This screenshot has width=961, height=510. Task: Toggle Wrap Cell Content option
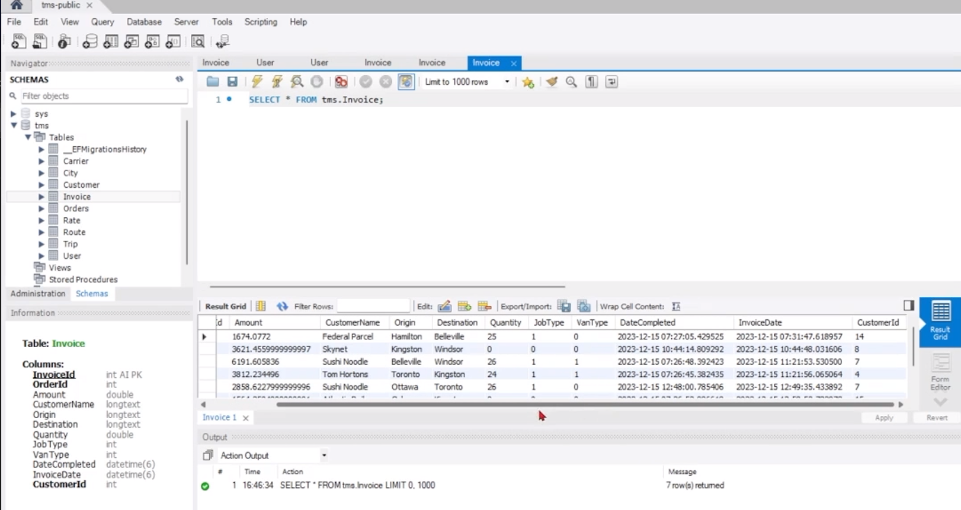(676, 306)
